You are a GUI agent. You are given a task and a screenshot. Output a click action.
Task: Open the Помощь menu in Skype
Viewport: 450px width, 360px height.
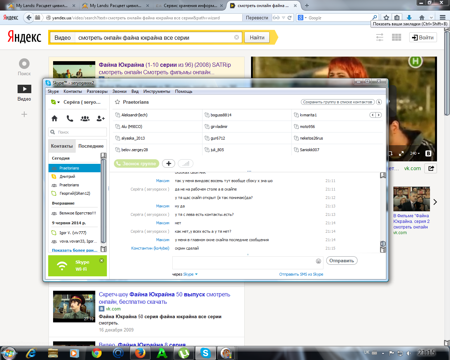(x=184, y=91)
